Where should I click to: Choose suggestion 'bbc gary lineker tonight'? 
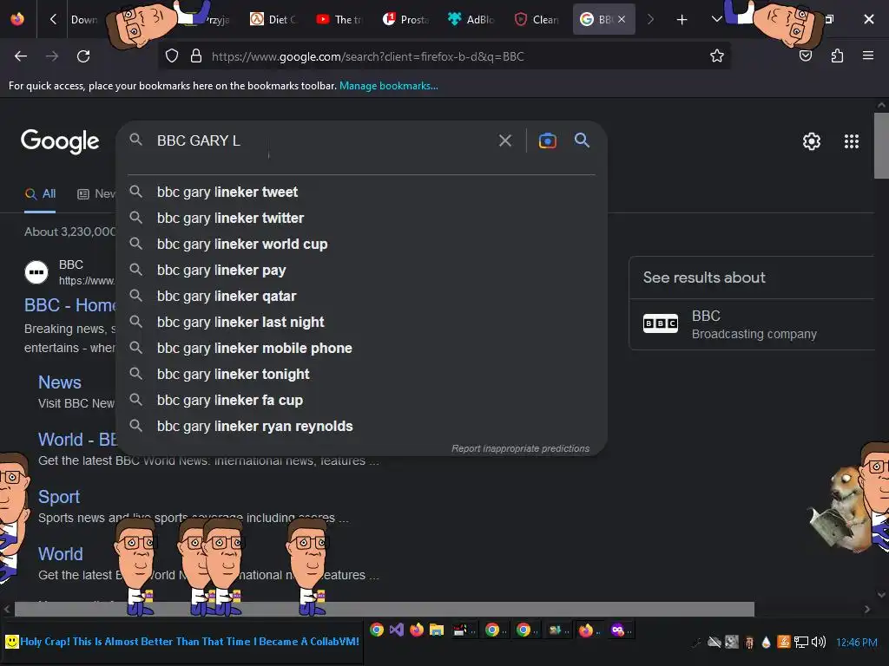(x=362, y=375)
